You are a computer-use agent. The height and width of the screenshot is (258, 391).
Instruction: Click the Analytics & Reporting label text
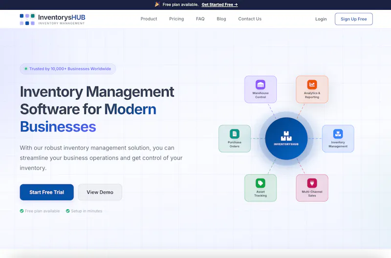(312, 95)
